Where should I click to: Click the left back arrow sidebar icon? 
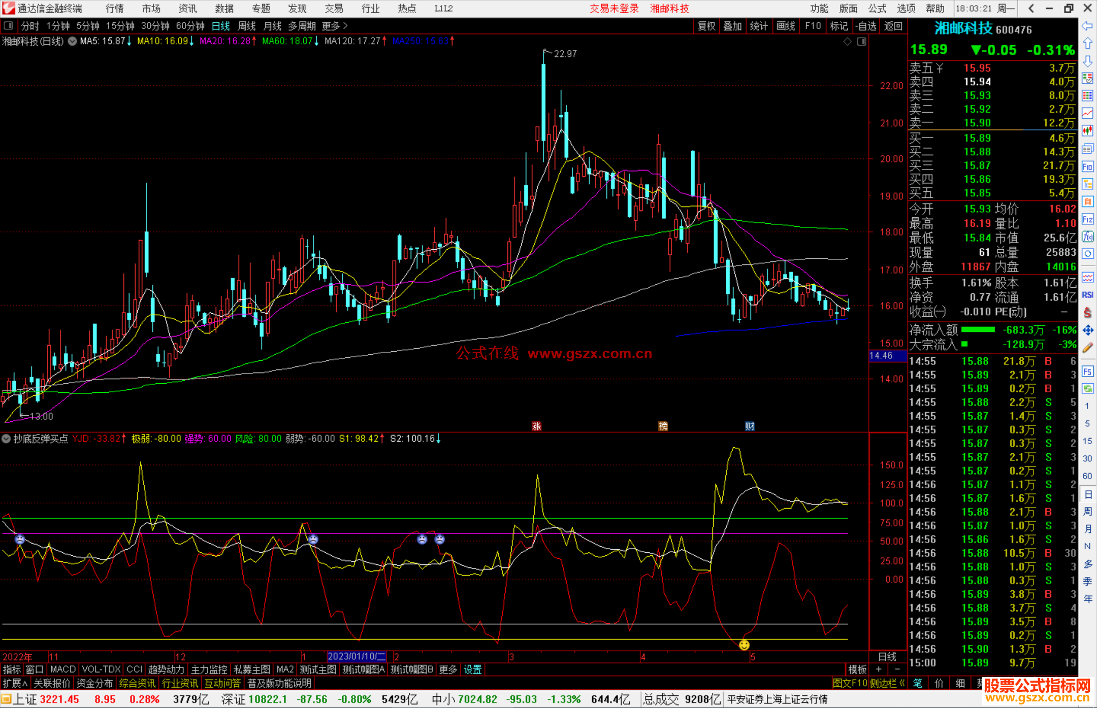(1087, 26)
